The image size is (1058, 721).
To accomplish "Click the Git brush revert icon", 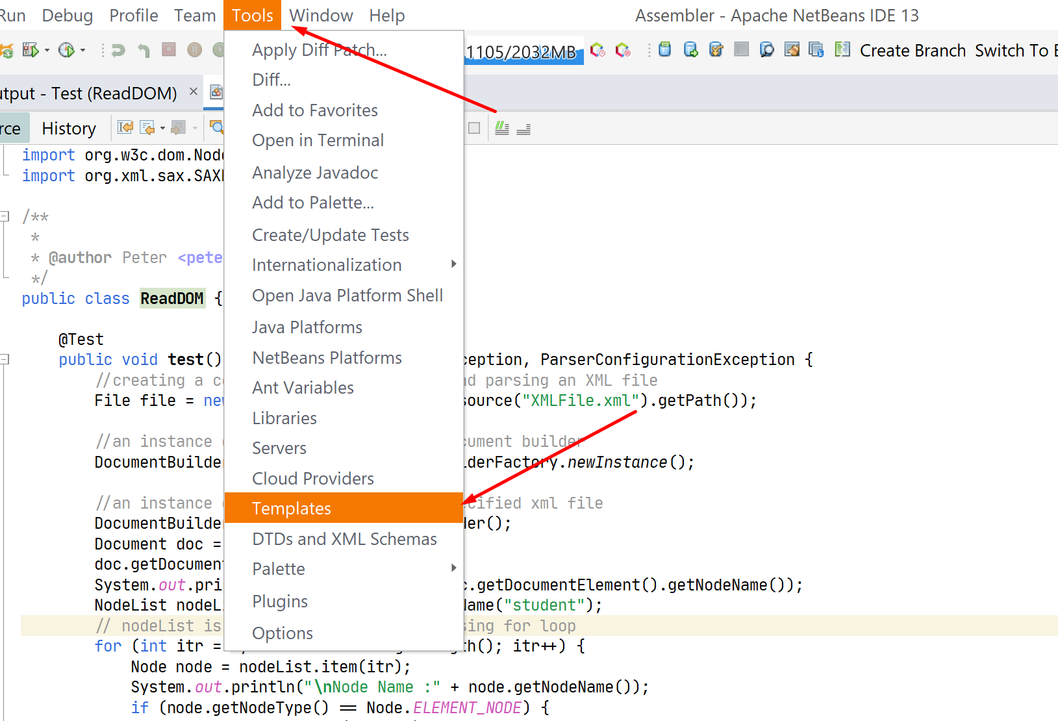I will tap(792, 49).
